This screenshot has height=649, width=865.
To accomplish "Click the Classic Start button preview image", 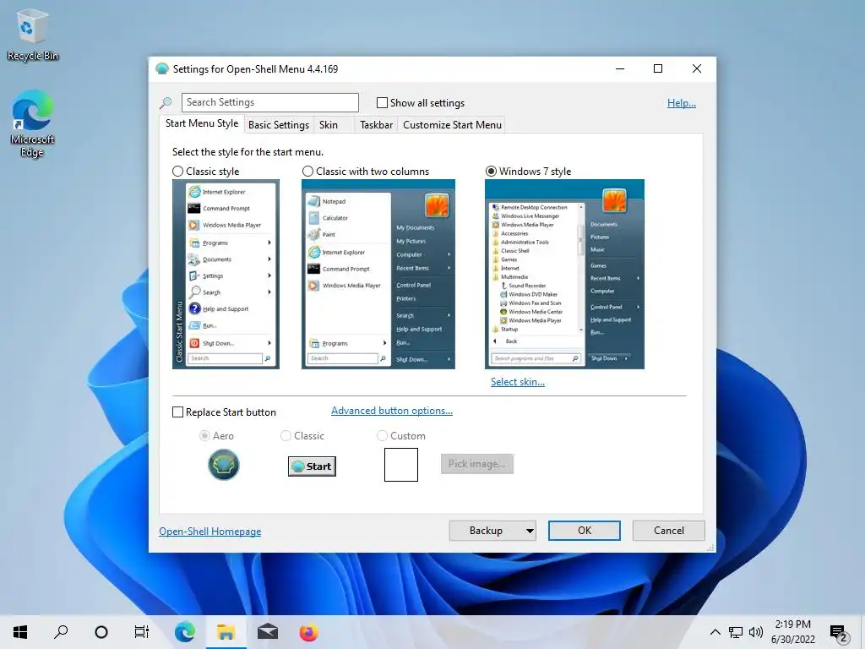I will pos(313,466).
